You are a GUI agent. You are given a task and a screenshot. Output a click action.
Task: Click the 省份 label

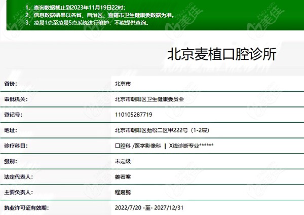pyautogui.click(x=11, y=84)
